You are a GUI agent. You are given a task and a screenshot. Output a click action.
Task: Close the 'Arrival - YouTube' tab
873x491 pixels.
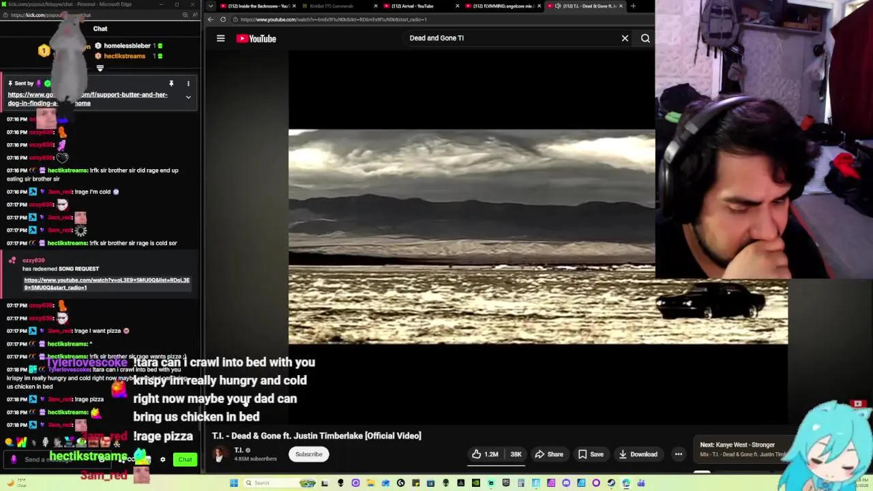(x=458, y=6)
